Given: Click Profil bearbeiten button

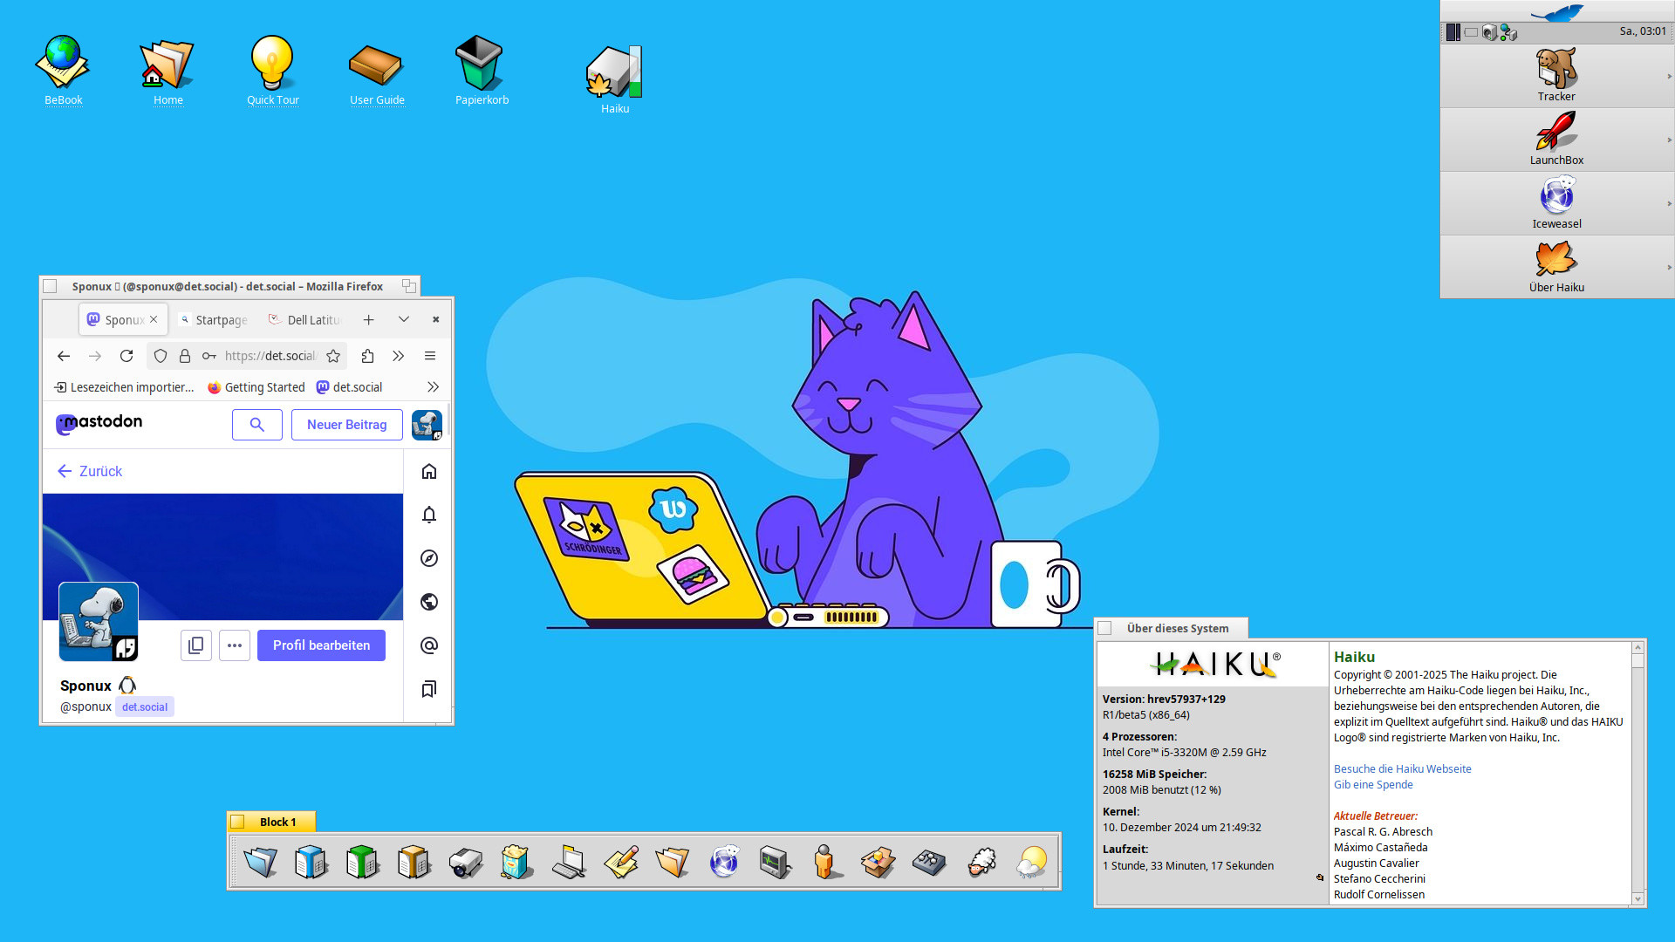Looking at the screenshot, I should [x=321, y=645].
